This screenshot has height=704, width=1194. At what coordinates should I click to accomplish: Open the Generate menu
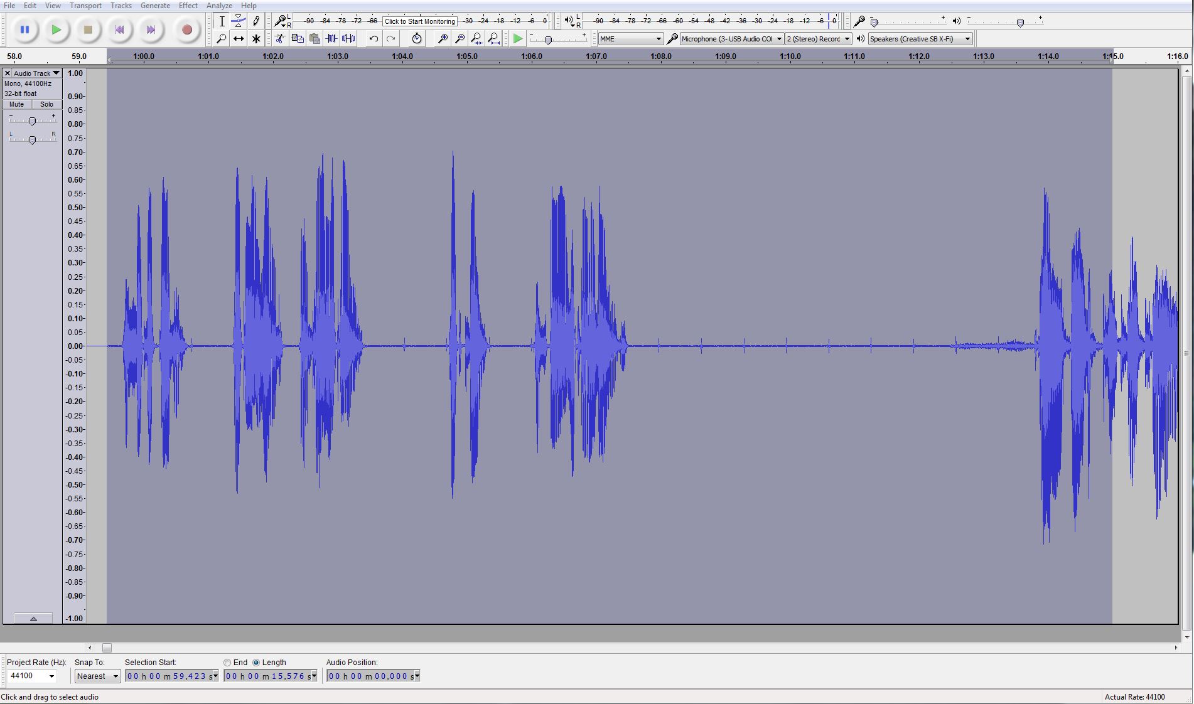click(155, 6)
